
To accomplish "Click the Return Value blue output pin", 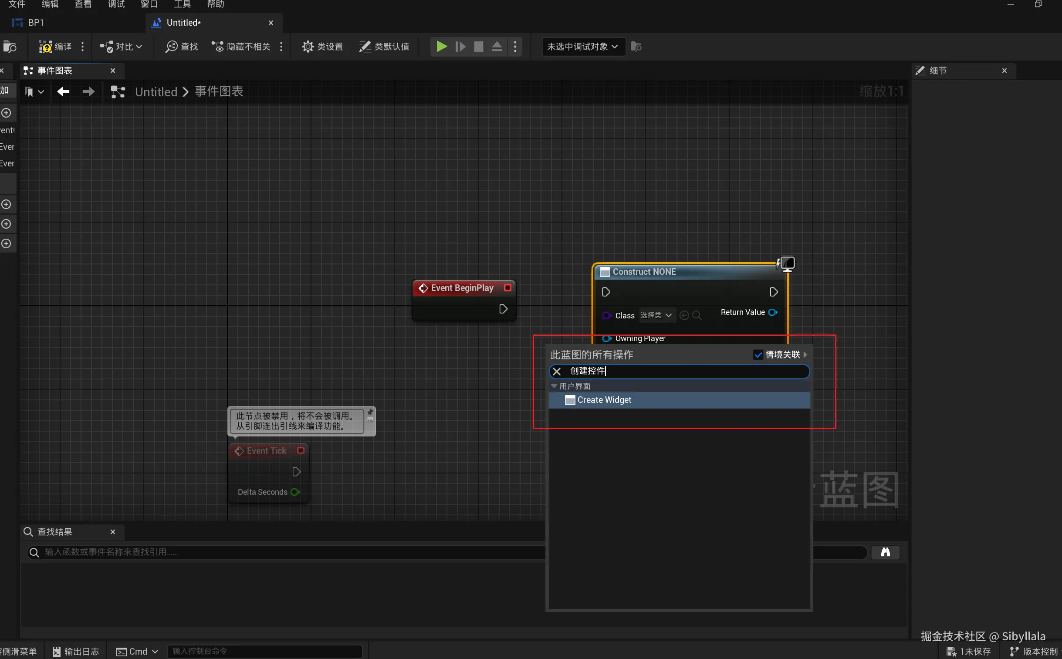I will tap(773, 312).
